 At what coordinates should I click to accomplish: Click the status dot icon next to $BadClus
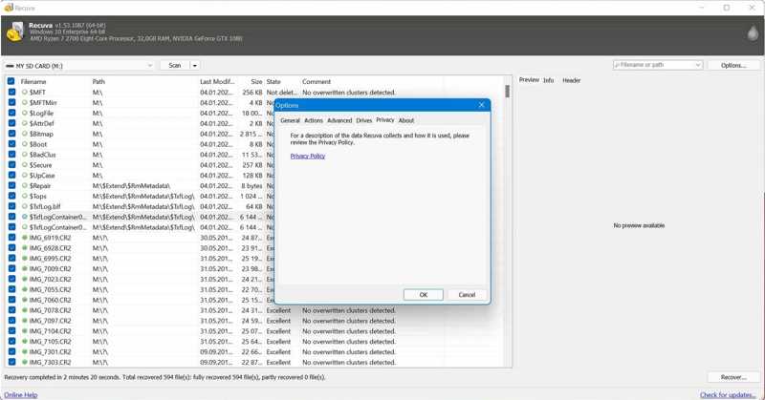tap(25, 155)
